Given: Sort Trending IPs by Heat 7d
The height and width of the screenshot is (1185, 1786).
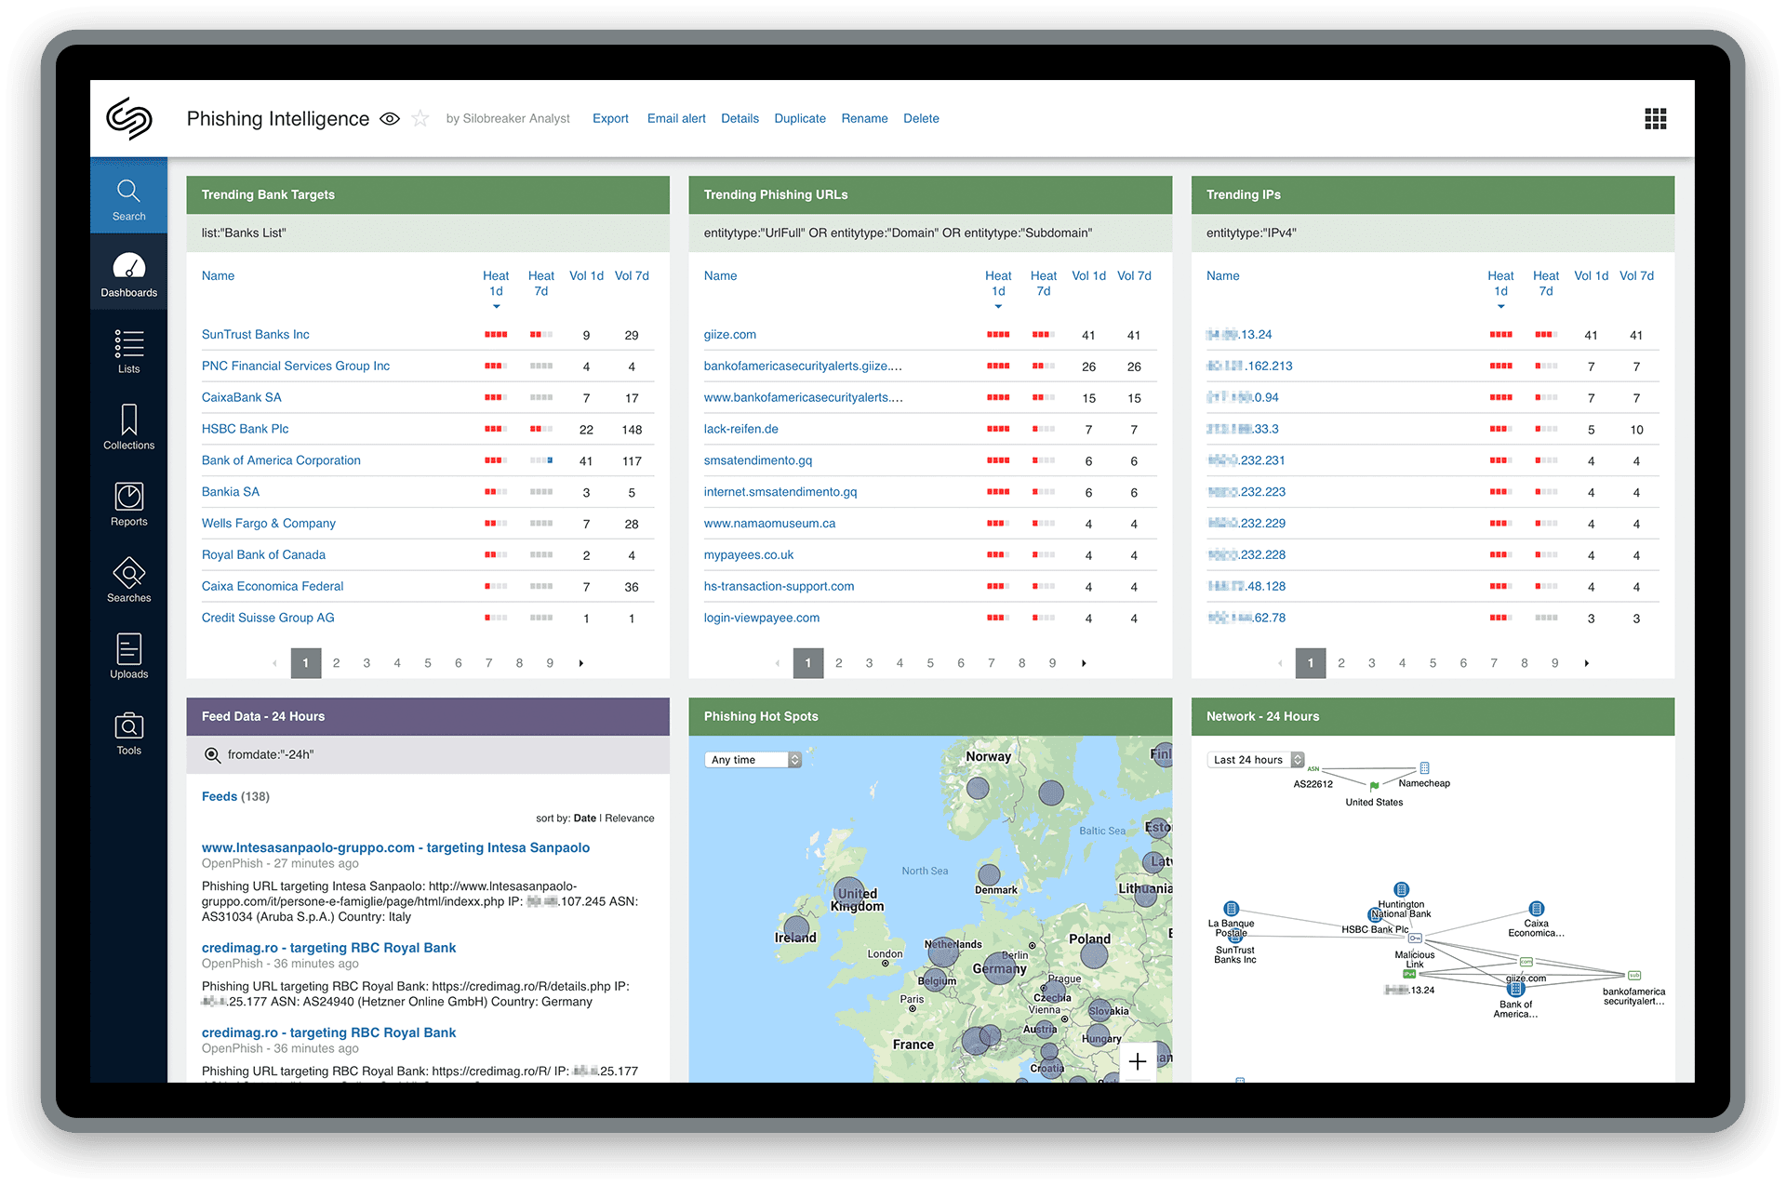Looking at the screenshot, I should coord(1546,284).
